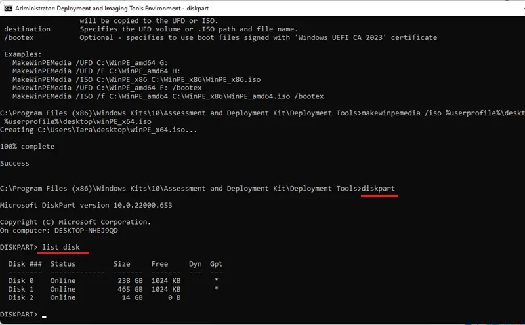Click the '14 GB' size value for Disk 2
This screenshot has height=325, width=525.
pyautogui.click(x=133, y=297)
